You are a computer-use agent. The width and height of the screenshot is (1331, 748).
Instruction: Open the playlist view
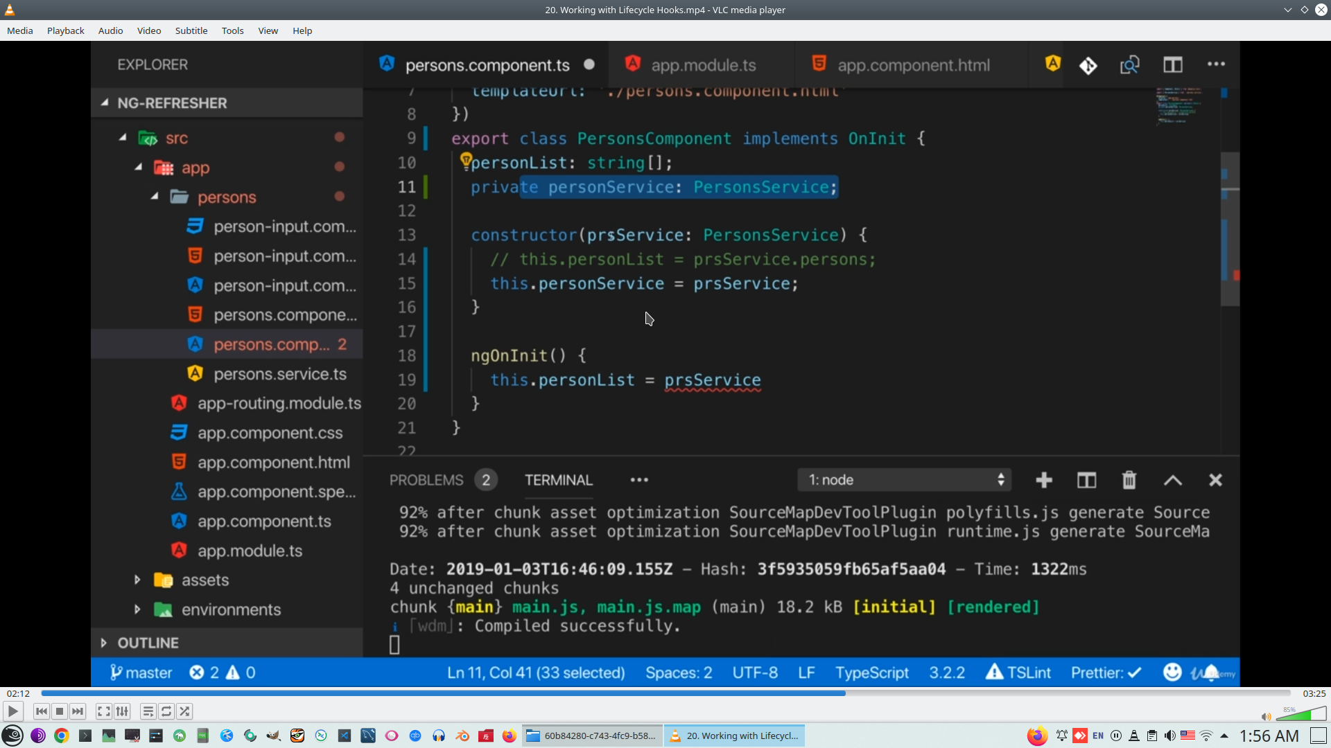(x=148, y=711)
